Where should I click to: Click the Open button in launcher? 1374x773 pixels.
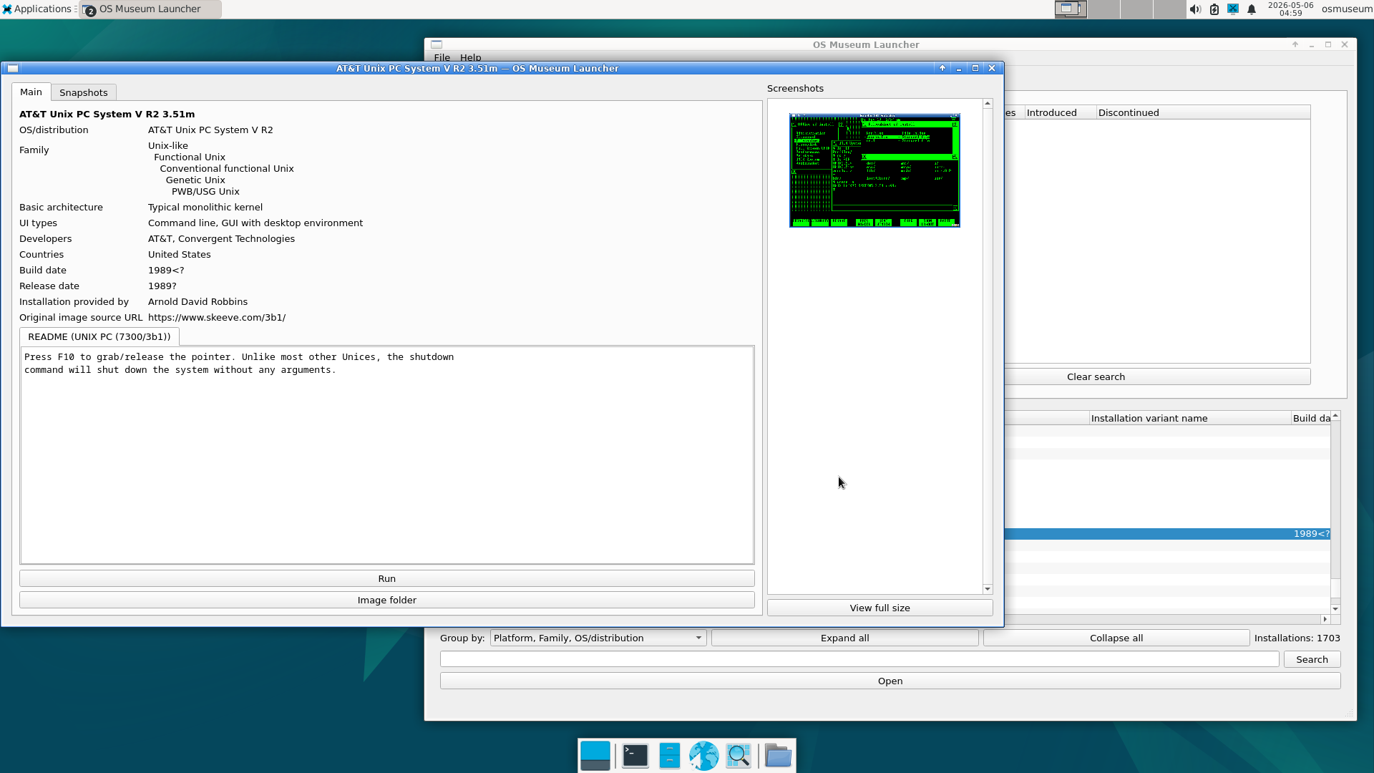[890, 681]
